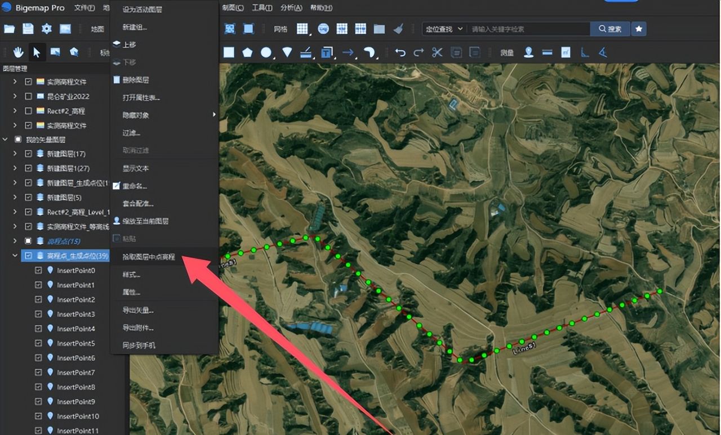Click the 搜索 search button
The height and width of the screenshot is (435, 721).
tap(610, 29)
